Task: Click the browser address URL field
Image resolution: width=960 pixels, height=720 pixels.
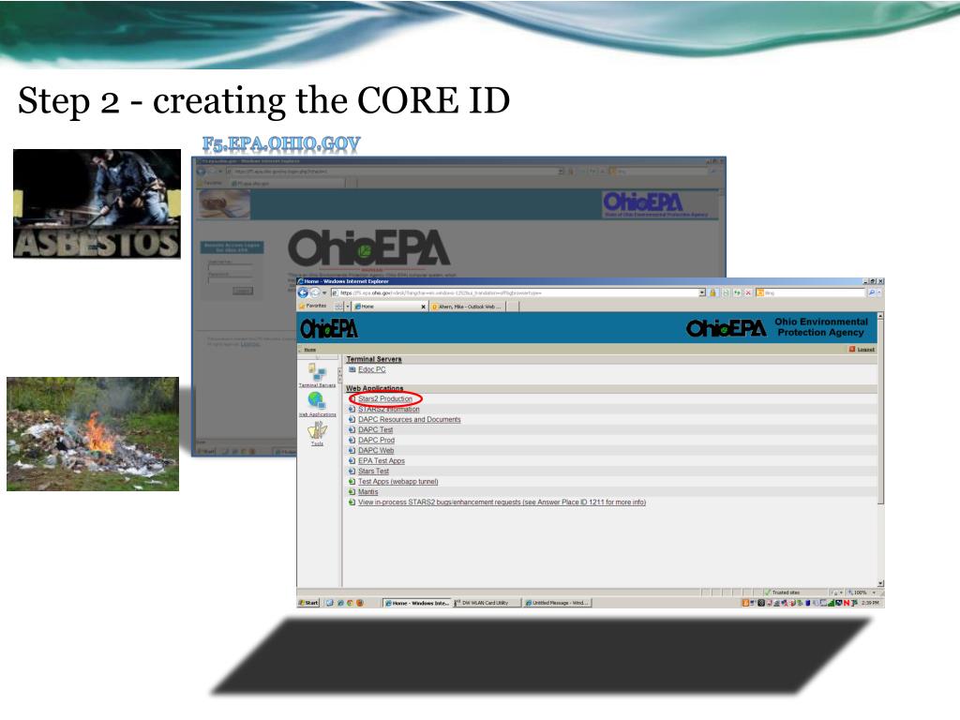Action: tap(515, 292)
